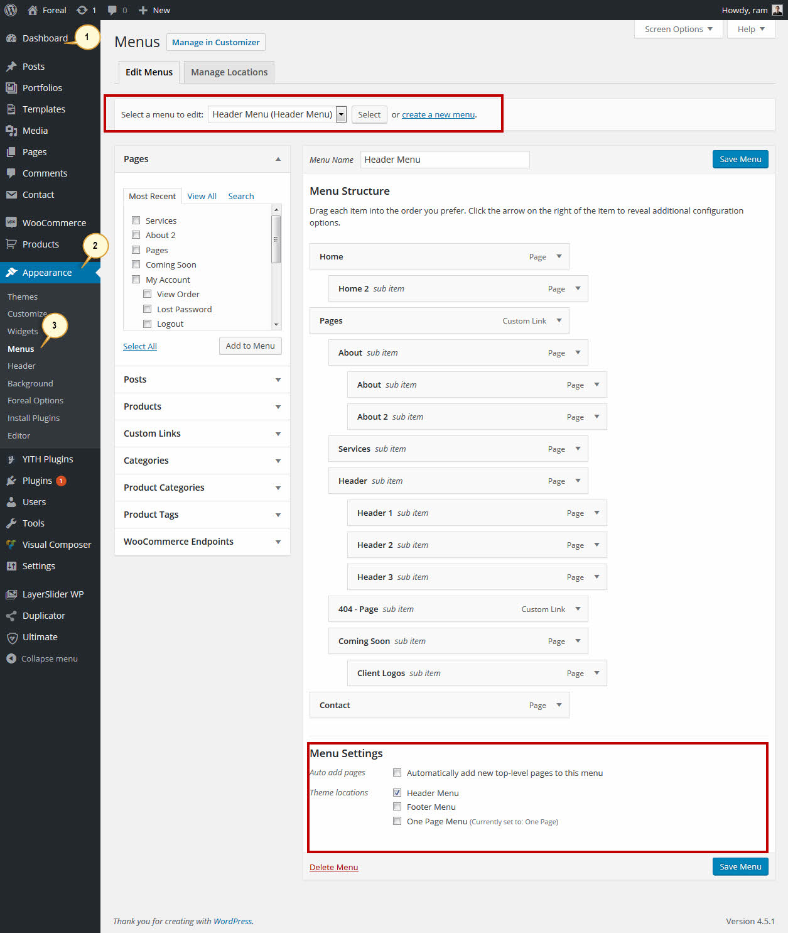This screenshot has width=788, height=933.
Task: Select the Edit Menus tab
Action: [x=149, y=72]
